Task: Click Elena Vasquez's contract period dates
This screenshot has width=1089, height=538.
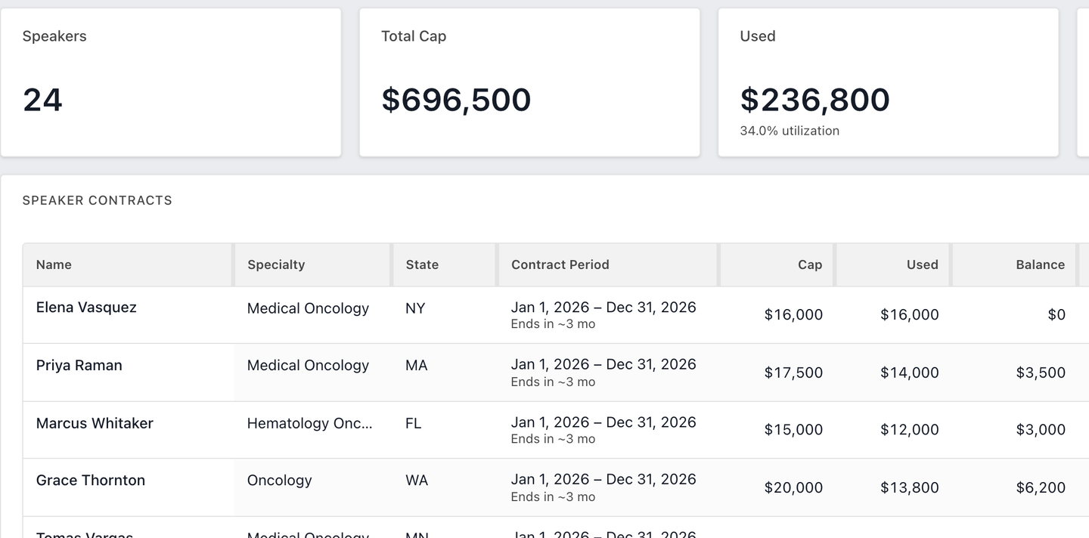Action: (x=603, y=308)
